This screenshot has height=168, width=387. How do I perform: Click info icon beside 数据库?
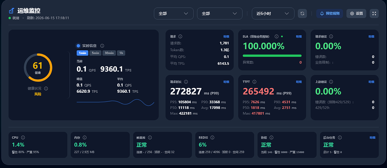150,137
